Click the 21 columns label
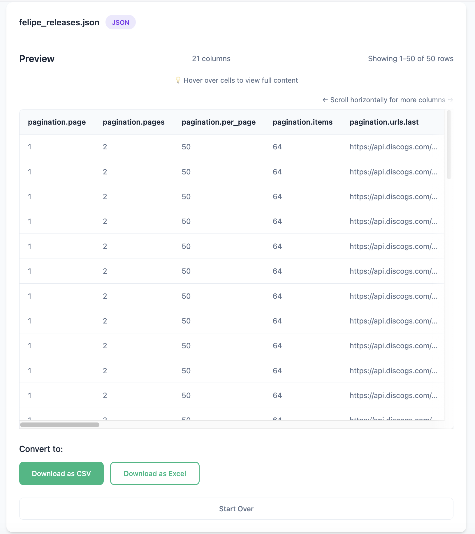 coord(211,59)
